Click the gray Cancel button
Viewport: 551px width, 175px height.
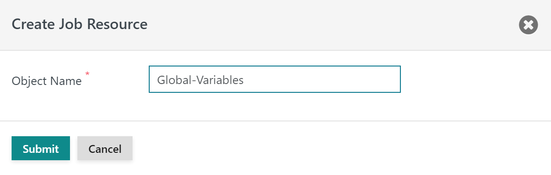(x=105, y=148)
